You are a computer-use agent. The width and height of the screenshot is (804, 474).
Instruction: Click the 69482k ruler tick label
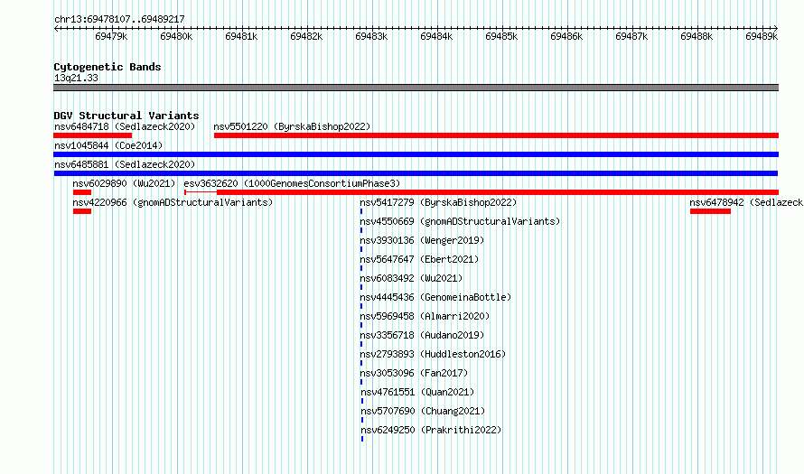pyautogui.click(x=306, y=36)
